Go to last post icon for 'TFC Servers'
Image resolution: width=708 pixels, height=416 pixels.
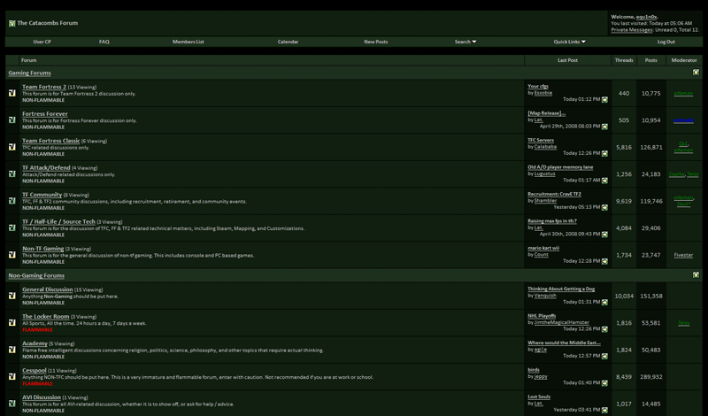click(604, 154)
